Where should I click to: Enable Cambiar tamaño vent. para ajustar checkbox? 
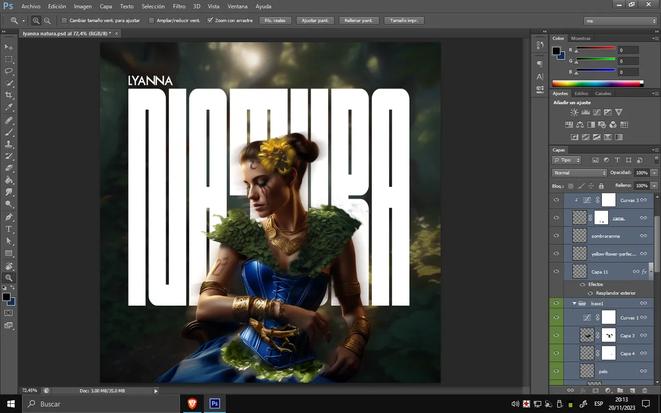pos(65,21)
